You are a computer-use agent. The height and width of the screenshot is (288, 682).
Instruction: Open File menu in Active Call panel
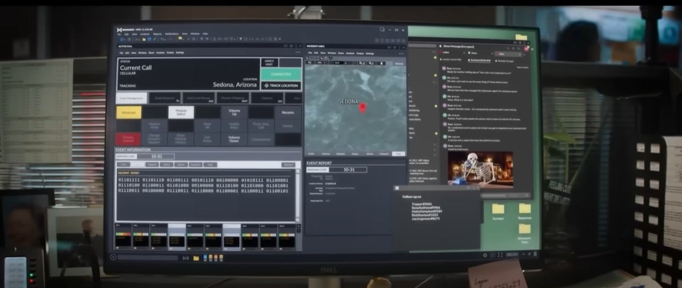click(x=120, y=53)
